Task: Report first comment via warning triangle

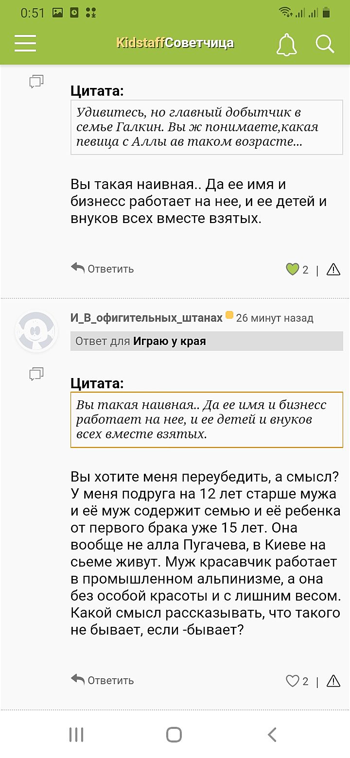Action: click(333, 269)
